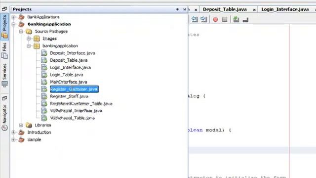Click the bankingapplication package icon
Screen dimensions: 316x178
[x=37, y=46]
